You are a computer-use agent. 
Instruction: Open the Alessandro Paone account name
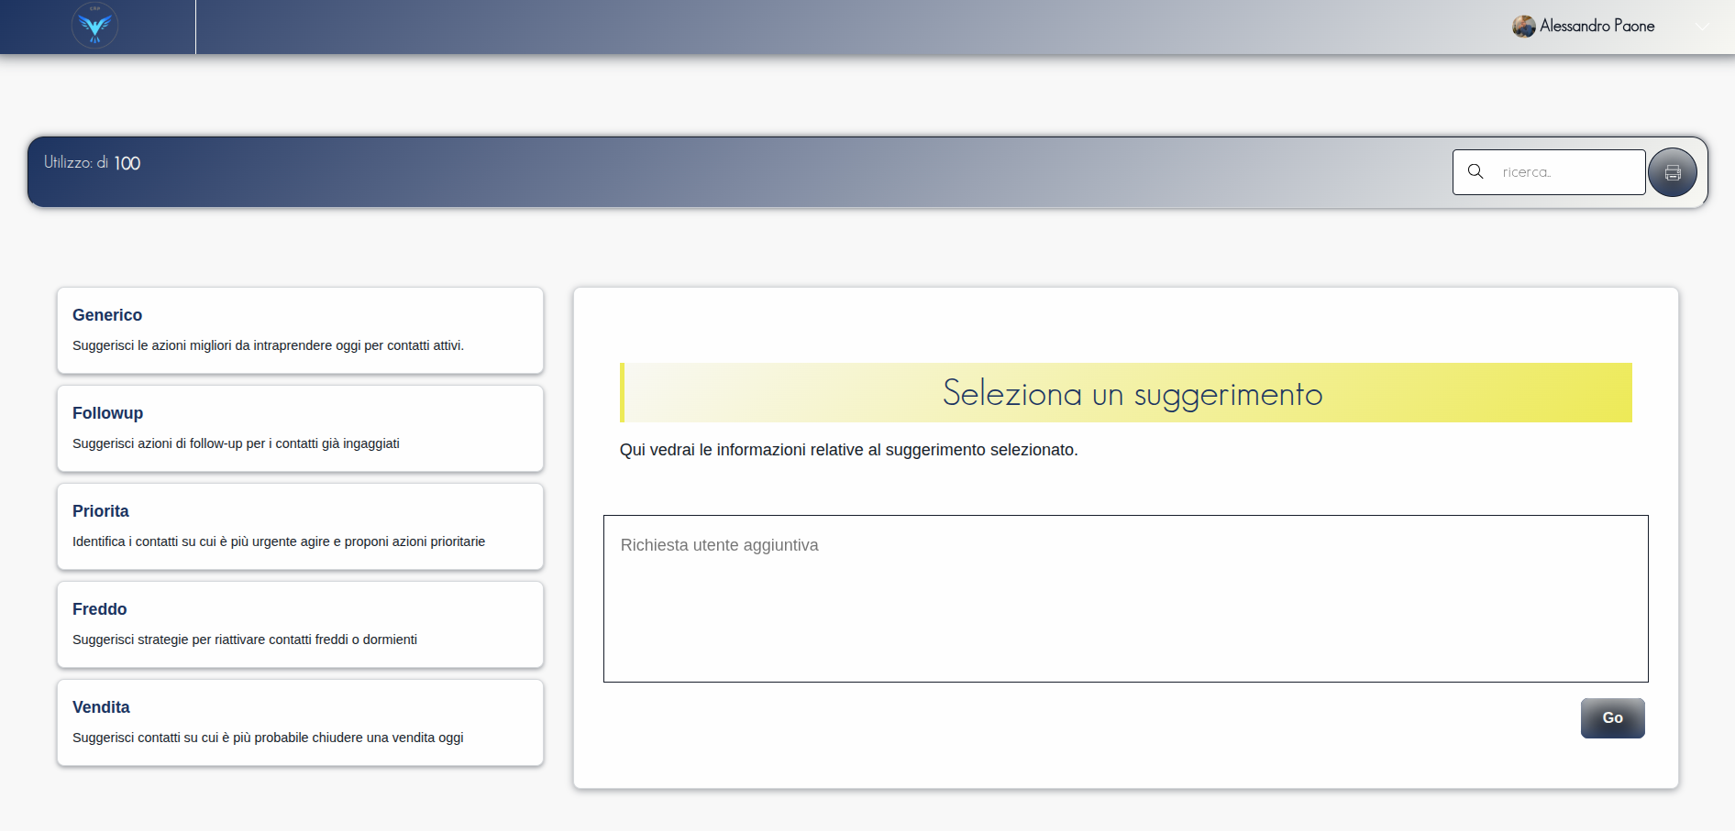[1597, 27]
